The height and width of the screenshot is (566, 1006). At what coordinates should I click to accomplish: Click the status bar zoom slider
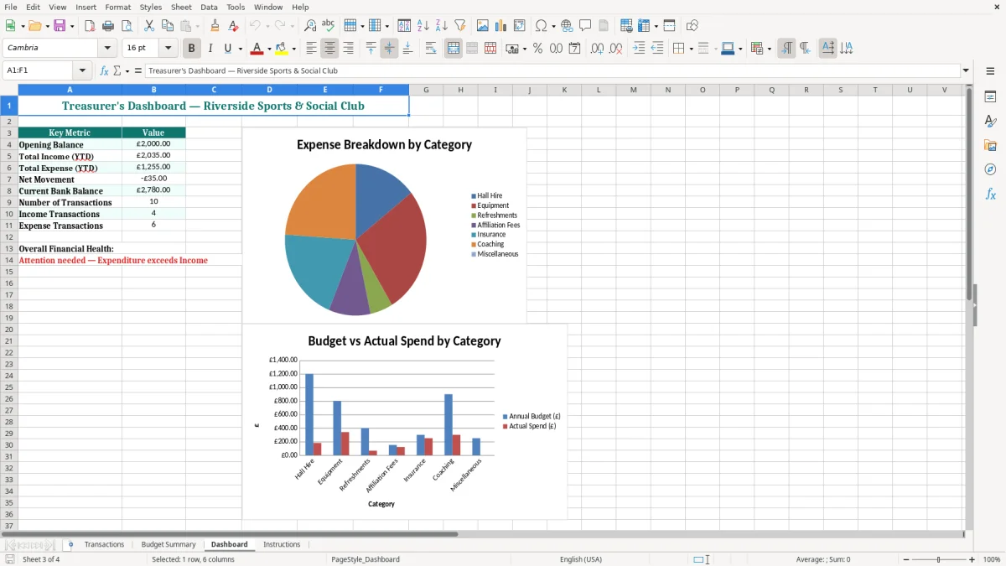click(x=938, y=559)
